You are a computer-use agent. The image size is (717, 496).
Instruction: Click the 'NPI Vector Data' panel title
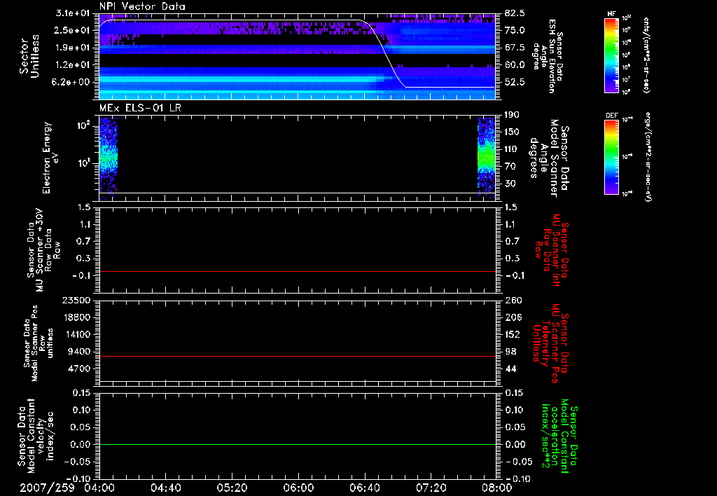[143, 6]
